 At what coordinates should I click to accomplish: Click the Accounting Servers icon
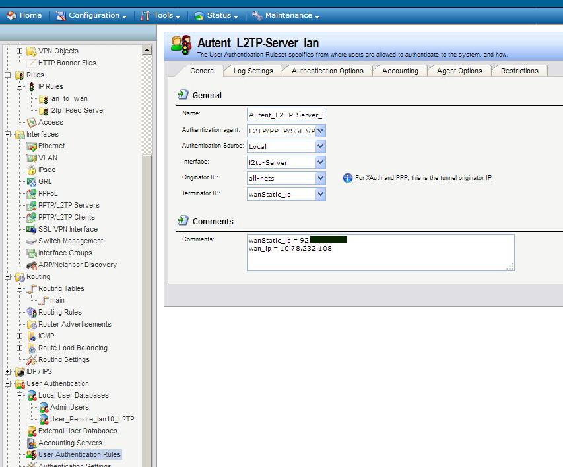[32, 443]
